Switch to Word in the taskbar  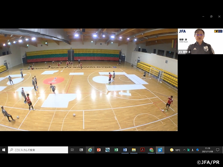[x=125, y=150]
